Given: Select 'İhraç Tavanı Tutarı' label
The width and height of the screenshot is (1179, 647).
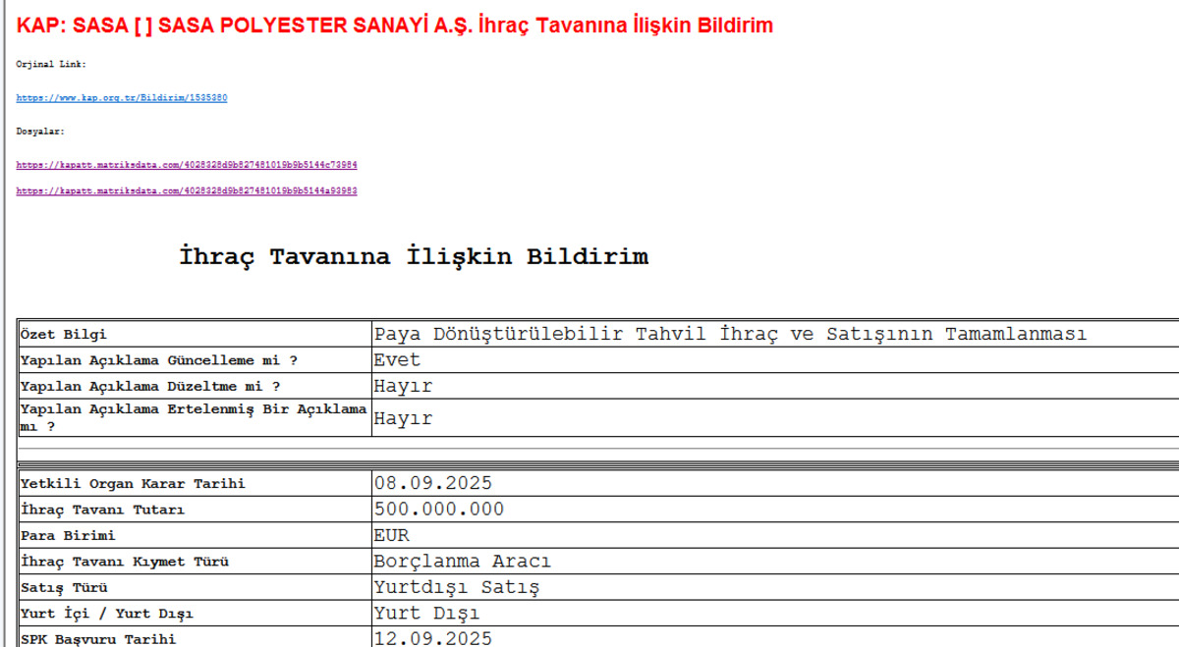Looking at the screenshot, I should (x=102, y=511).
